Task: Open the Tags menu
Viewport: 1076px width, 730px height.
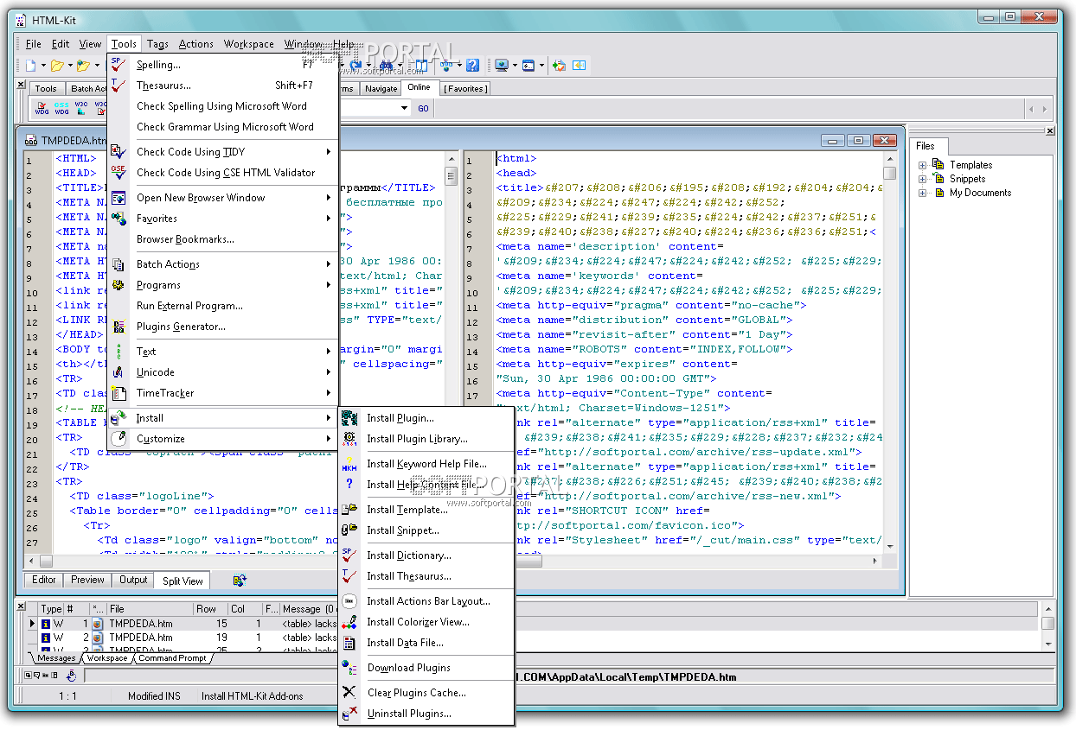Action: 157,44
